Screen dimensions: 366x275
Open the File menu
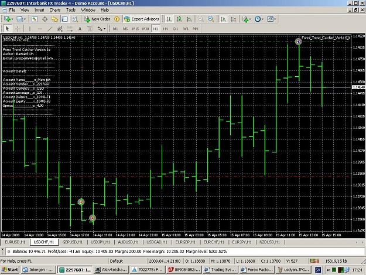point(12,11)
